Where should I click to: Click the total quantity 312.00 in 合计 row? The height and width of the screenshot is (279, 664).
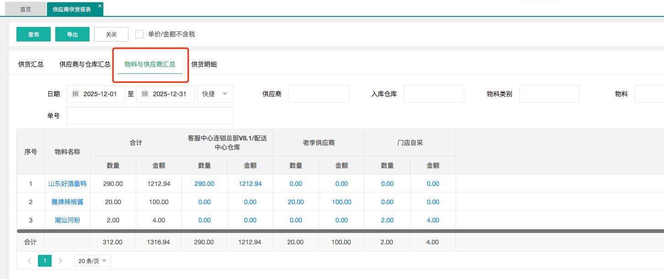pos(113,242)
